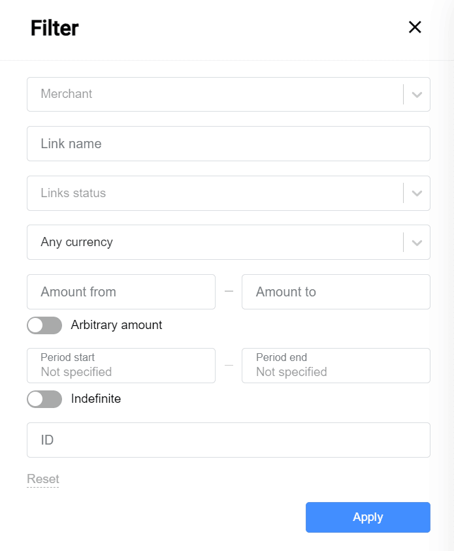Reset all filters via the Reset link
Screen dimensions: 454x551
click(43, 479)
